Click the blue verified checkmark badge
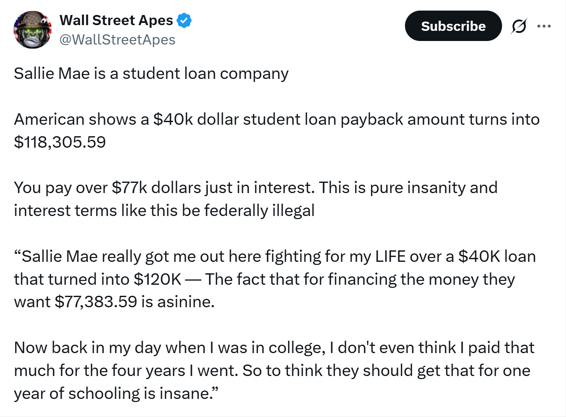The image size is (566, 417). [x=184, y=20]
